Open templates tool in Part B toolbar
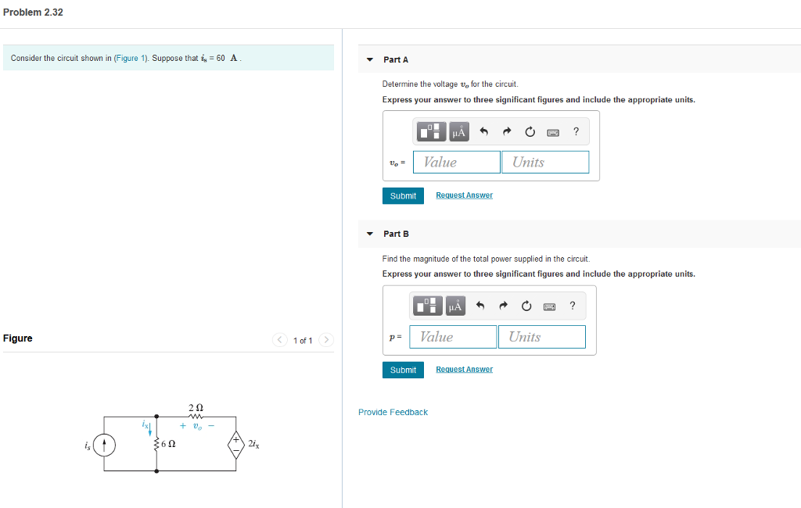This screenshot has height=508, width=801. click(428, 306)
